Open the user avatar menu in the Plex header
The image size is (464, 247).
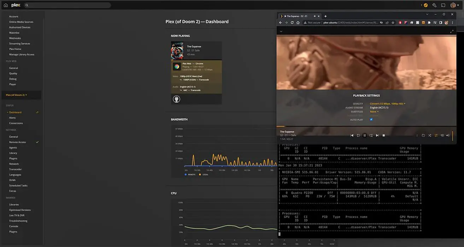pyautogui.click(x=454, y=5)
